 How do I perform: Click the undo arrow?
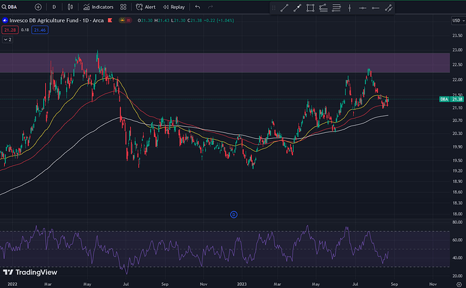tap(197, 7)
